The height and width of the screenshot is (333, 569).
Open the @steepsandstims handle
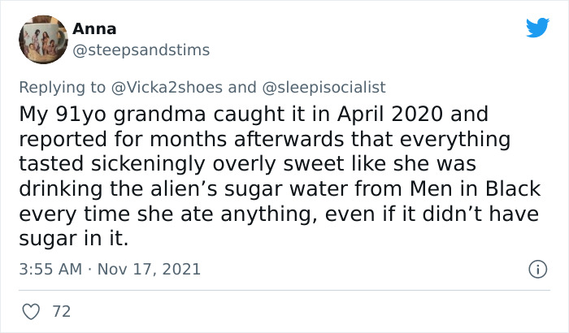point(141,50)
